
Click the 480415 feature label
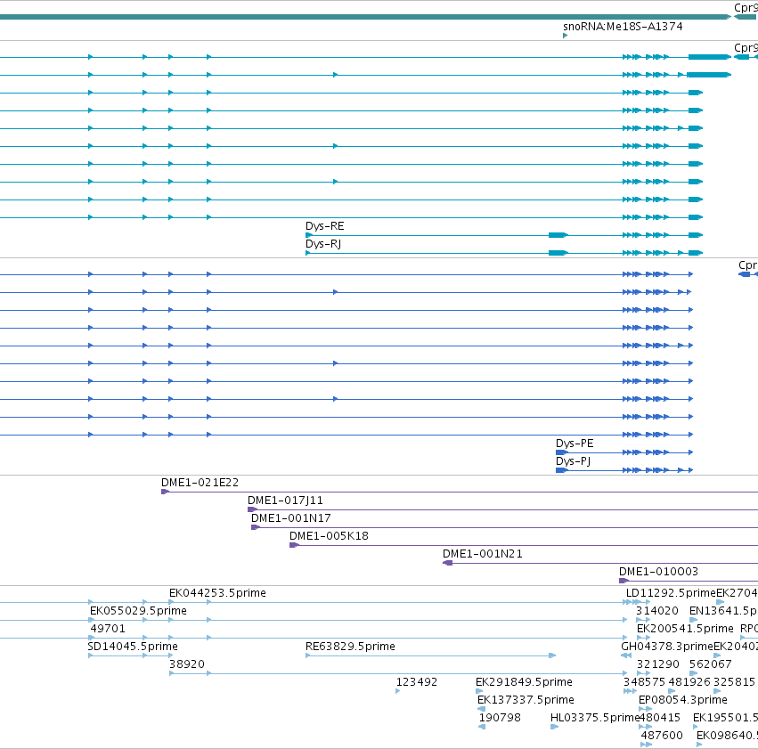[x=660, y=718]
